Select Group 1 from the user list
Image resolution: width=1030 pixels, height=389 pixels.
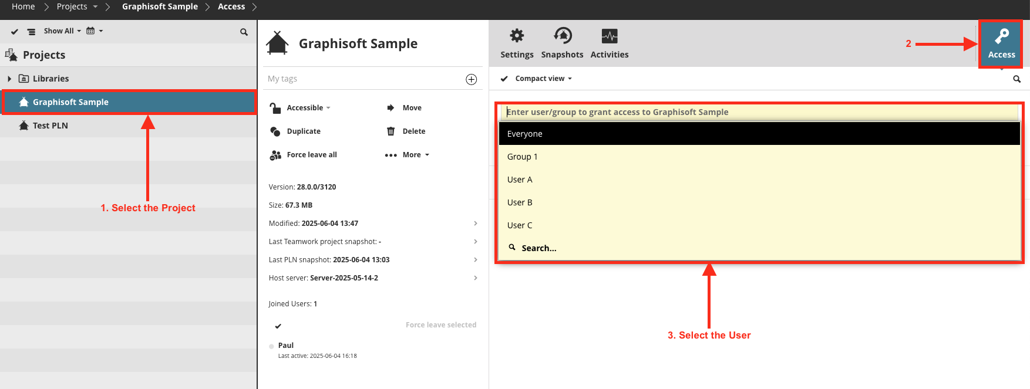[759, 157]
